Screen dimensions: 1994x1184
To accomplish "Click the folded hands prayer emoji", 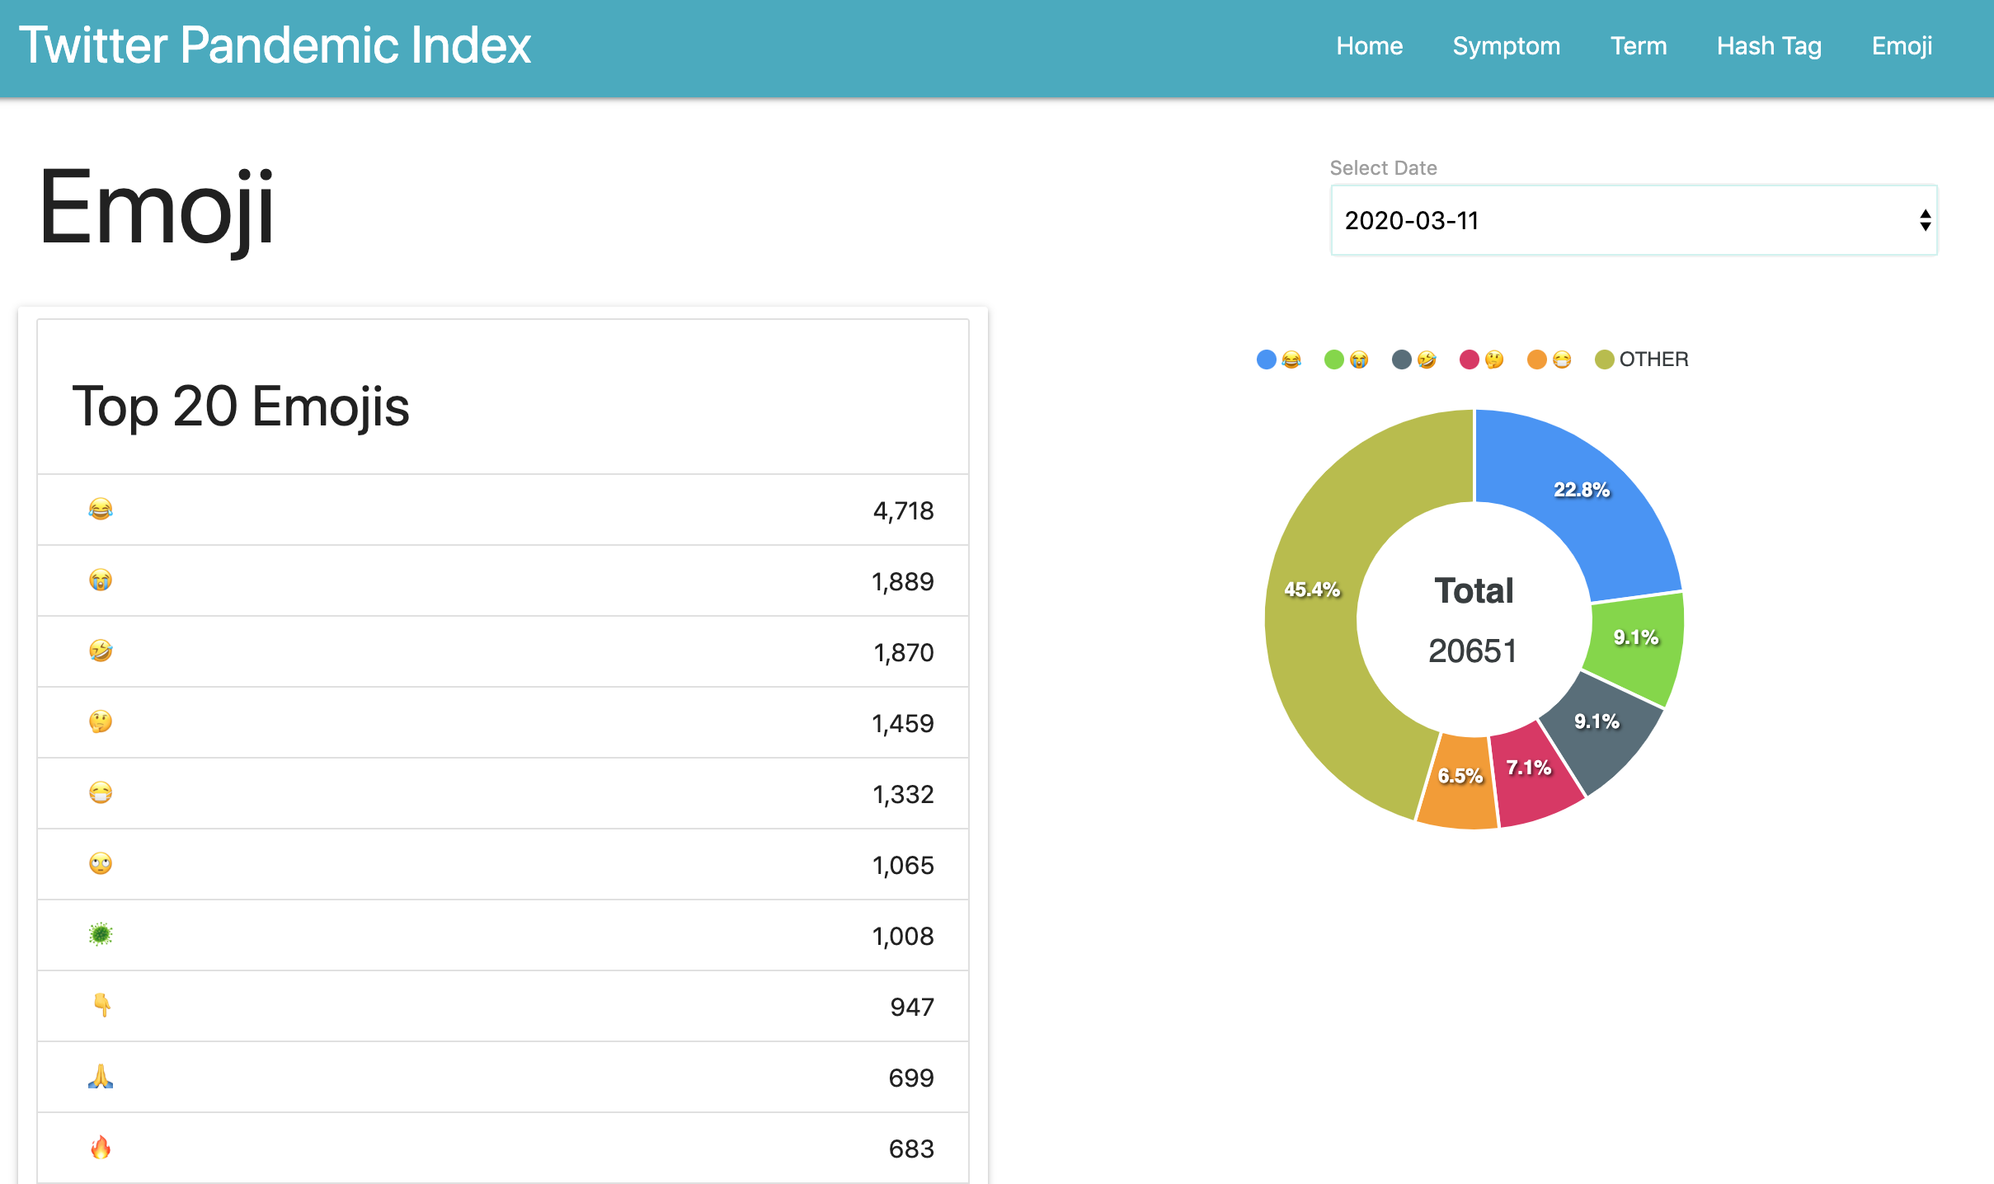I will (101, 1077).
